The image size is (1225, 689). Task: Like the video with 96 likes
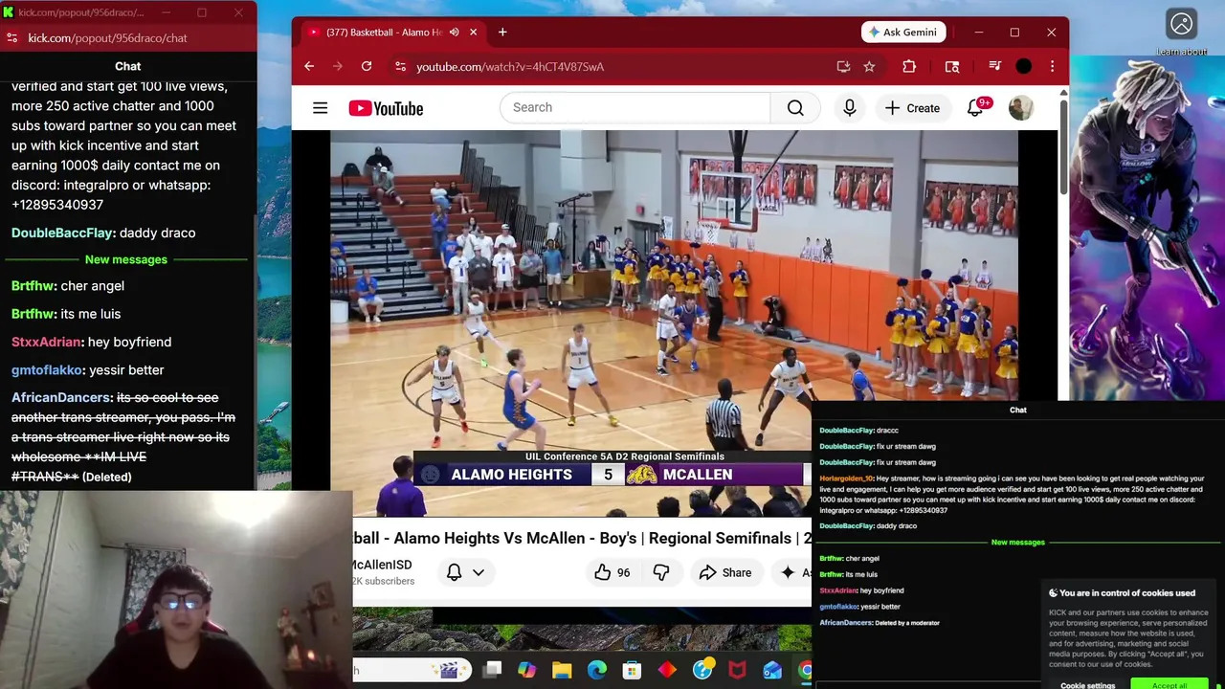pos(612,572)
